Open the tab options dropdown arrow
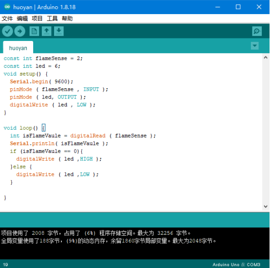270x268 pixels. pyautogui.click(x=255, y=46)
